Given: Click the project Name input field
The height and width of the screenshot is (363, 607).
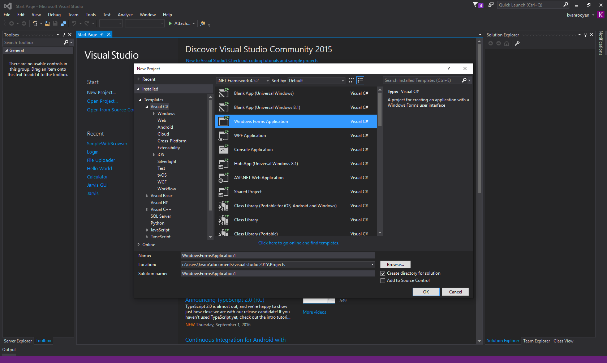Looking at the screenshot, I should coord(277,256).
